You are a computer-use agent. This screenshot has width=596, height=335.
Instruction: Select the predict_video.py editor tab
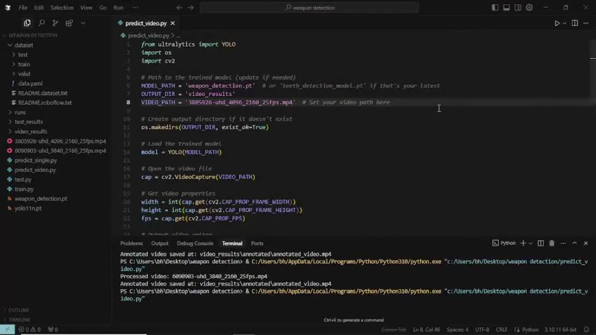[146, 23]
